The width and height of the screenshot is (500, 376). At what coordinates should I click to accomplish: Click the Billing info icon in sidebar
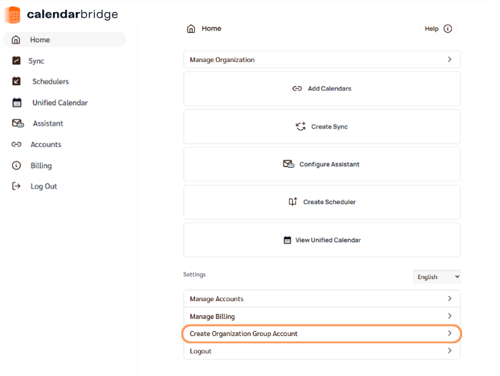click(16, 166)
